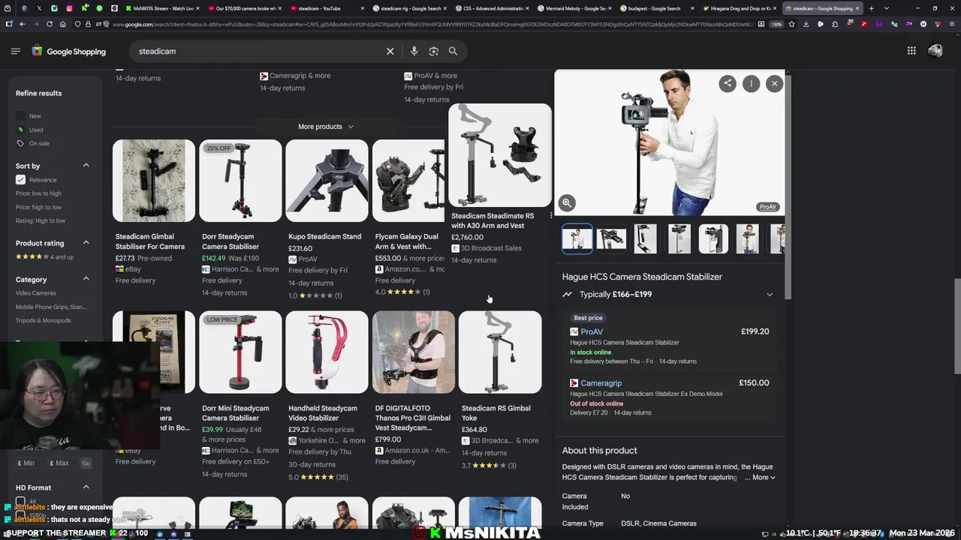The image size is (961, 540).
Task: Click the steadicam search input field
Action: (x=255, y=51)
